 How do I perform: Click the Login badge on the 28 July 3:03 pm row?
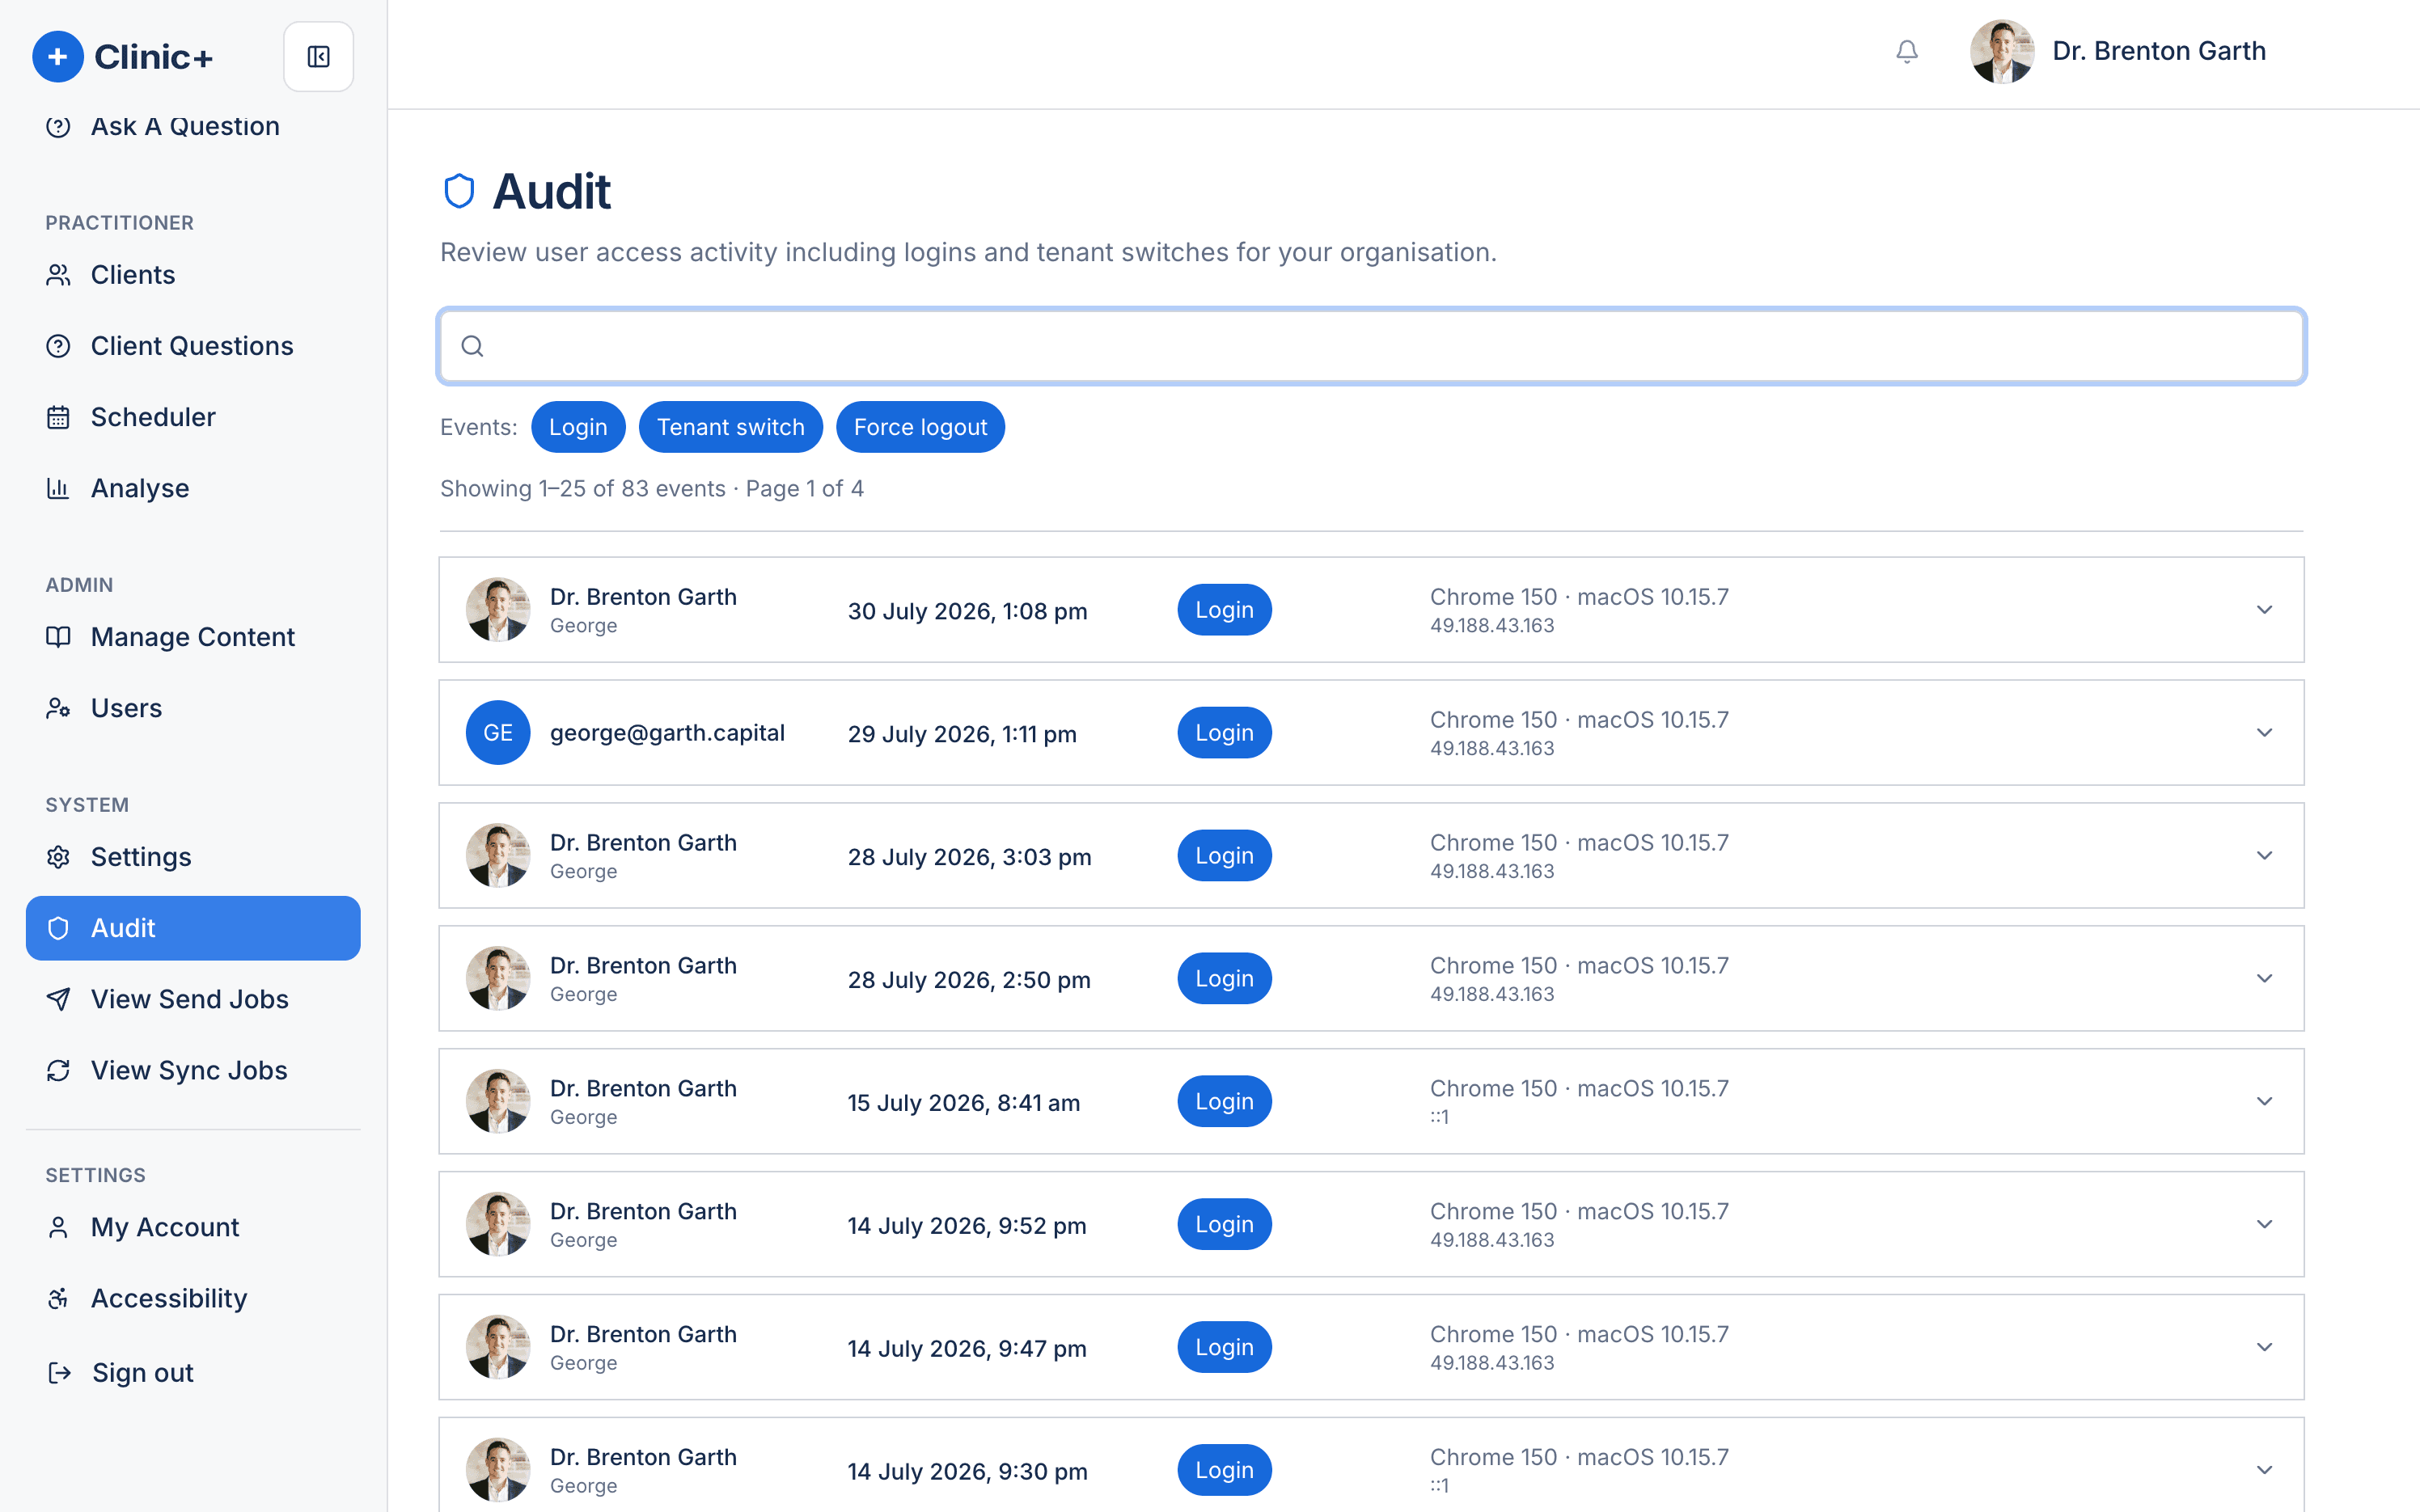coord(1224,856)
